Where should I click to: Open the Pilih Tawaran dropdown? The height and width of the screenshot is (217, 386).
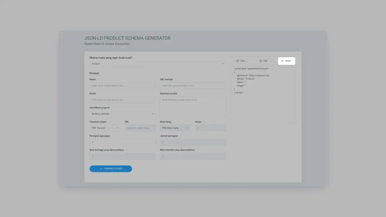(x=105, y=128)
